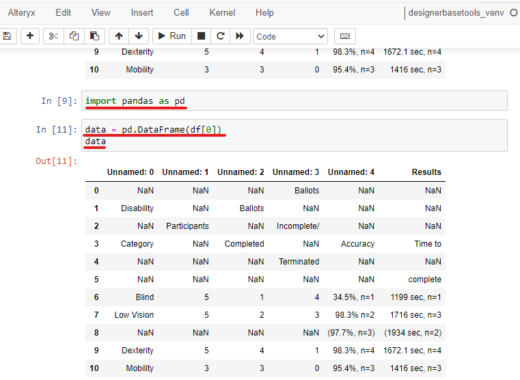Cut selected cell using scissors icon
Screen dimensions: 520x380
tap(55, 36)
